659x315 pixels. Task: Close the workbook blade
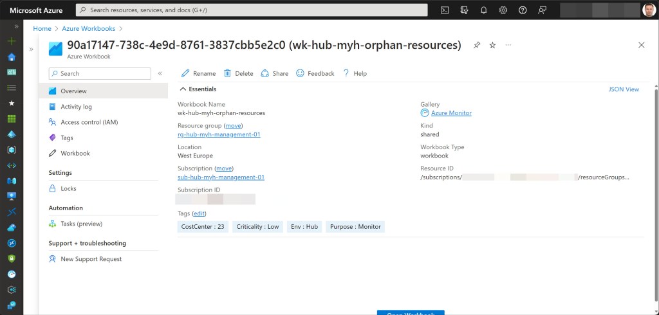[x=641, y=45]
